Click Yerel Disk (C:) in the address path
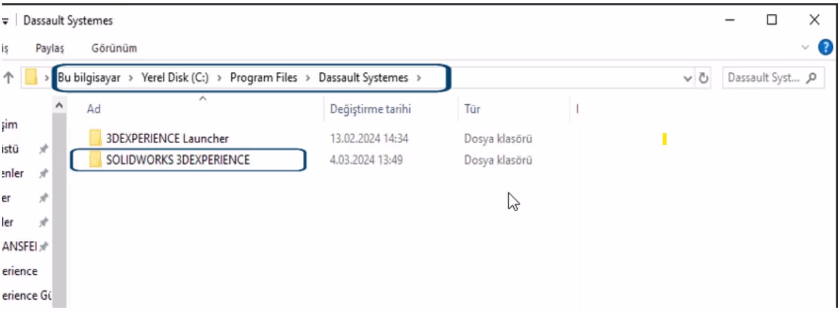 175,78
